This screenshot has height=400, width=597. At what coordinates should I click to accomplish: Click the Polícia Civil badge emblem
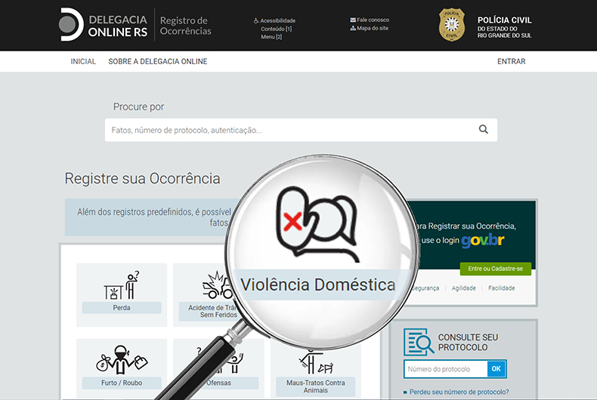(x=452, y=25)
